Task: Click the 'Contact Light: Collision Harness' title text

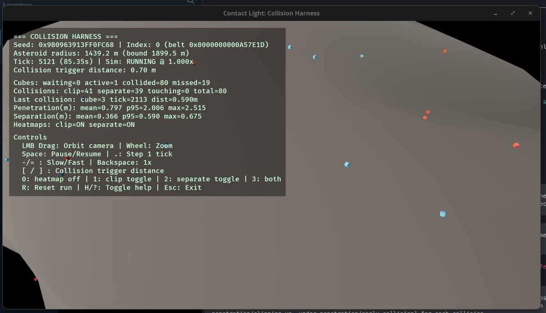Action: 271,13
